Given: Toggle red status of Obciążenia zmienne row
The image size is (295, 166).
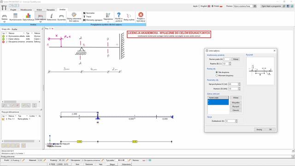Looking at the screenshot, I should pyautogui.click(x=3, y=42).
